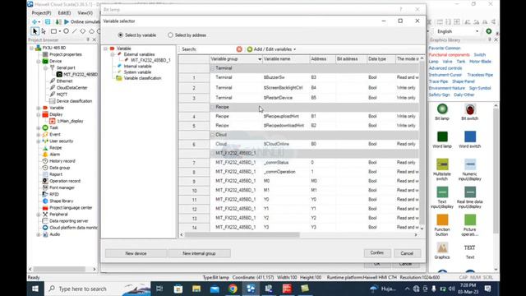The width and height of the screenshot is (526, 296).
Task: Collapse the Cloud variable group header
Action: 212,135
